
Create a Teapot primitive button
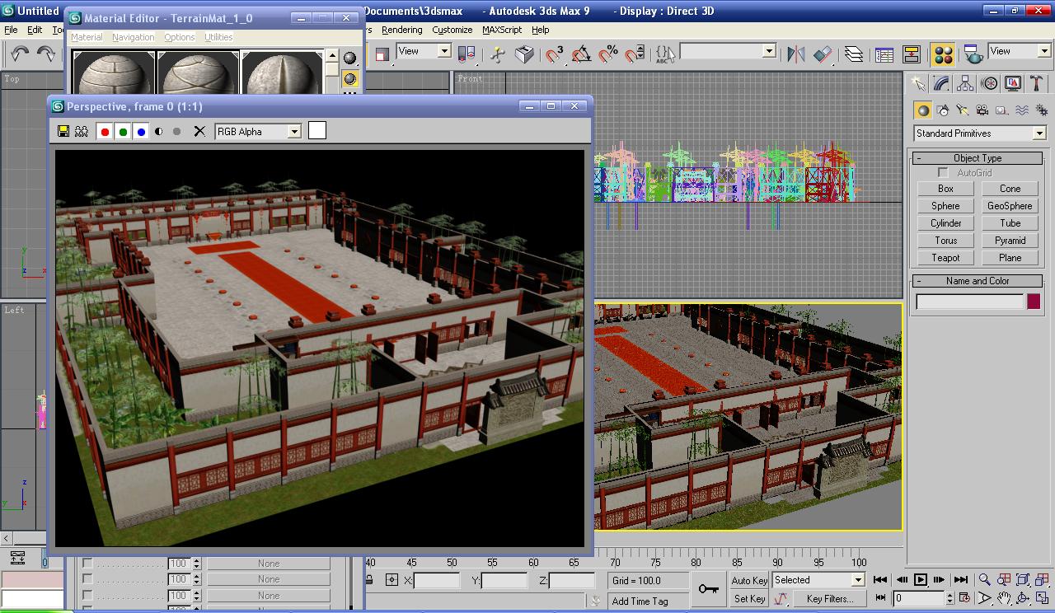945,258
